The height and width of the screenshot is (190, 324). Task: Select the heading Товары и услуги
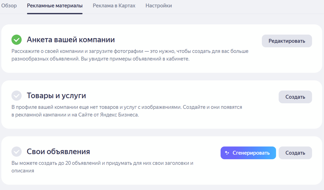tap(56, 96)
